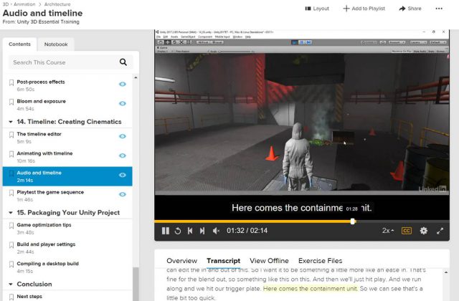
Task: Select the Transcript tab
Action: pos(223,261)
